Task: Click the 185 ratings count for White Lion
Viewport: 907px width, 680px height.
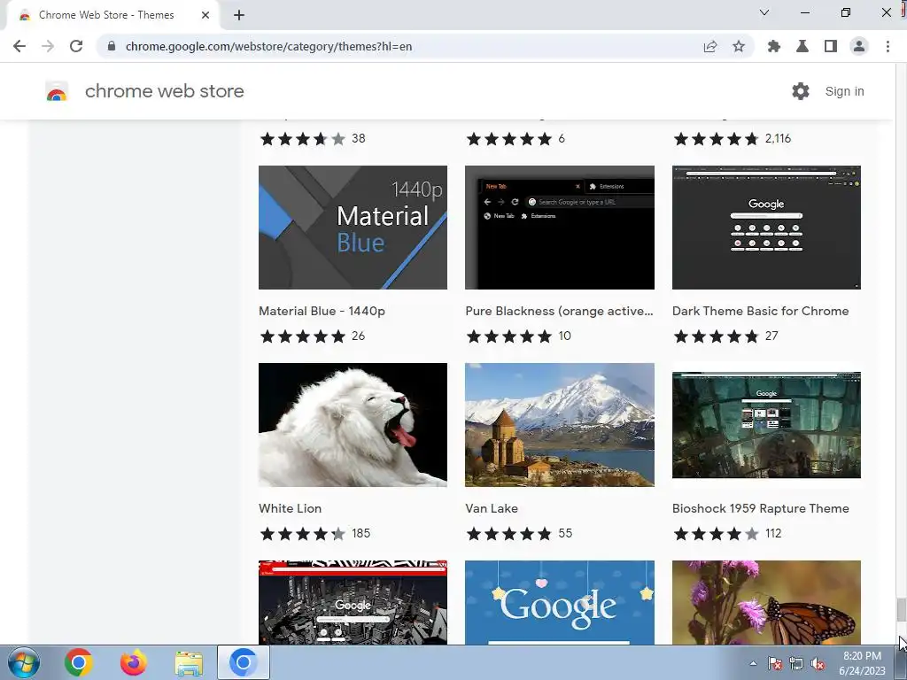Action: pos(361,533)
